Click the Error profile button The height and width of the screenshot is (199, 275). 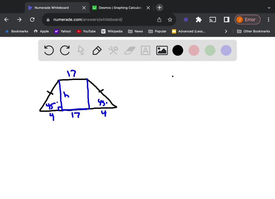247,19
